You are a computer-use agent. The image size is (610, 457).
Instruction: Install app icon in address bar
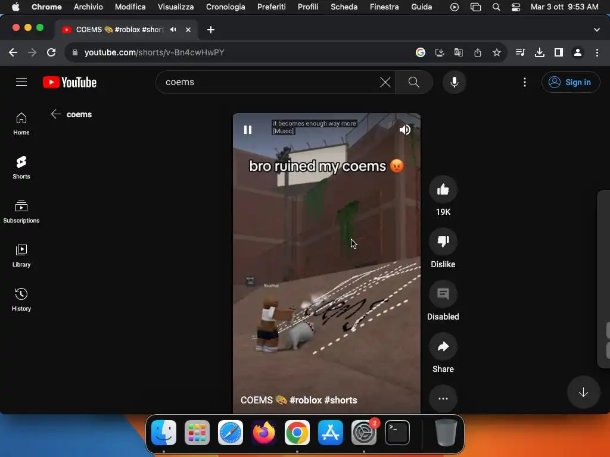pyautogui.click(x=439, y=52)
